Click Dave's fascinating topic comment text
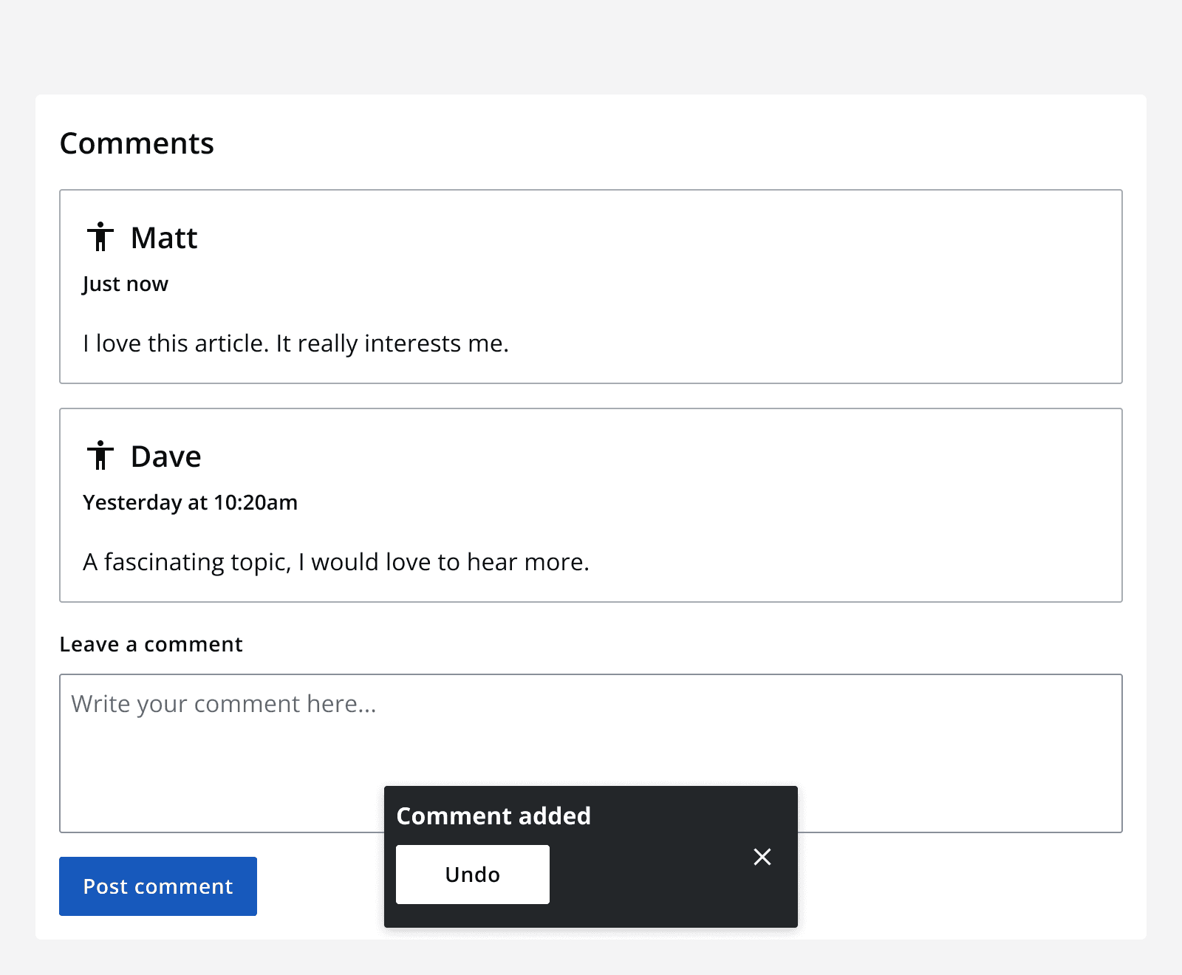The image size is (1182, 975). click(336, 561)
